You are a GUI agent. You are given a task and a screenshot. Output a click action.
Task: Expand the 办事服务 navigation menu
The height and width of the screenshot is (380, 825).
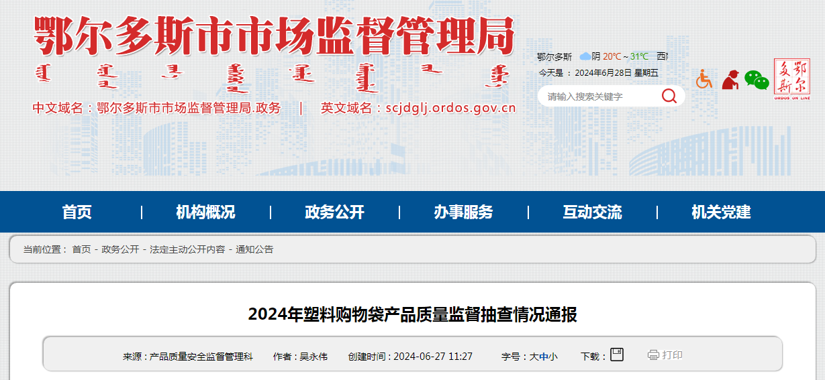463,212
